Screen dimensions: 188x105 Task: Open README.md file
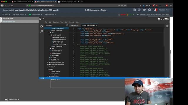(55, 60)
